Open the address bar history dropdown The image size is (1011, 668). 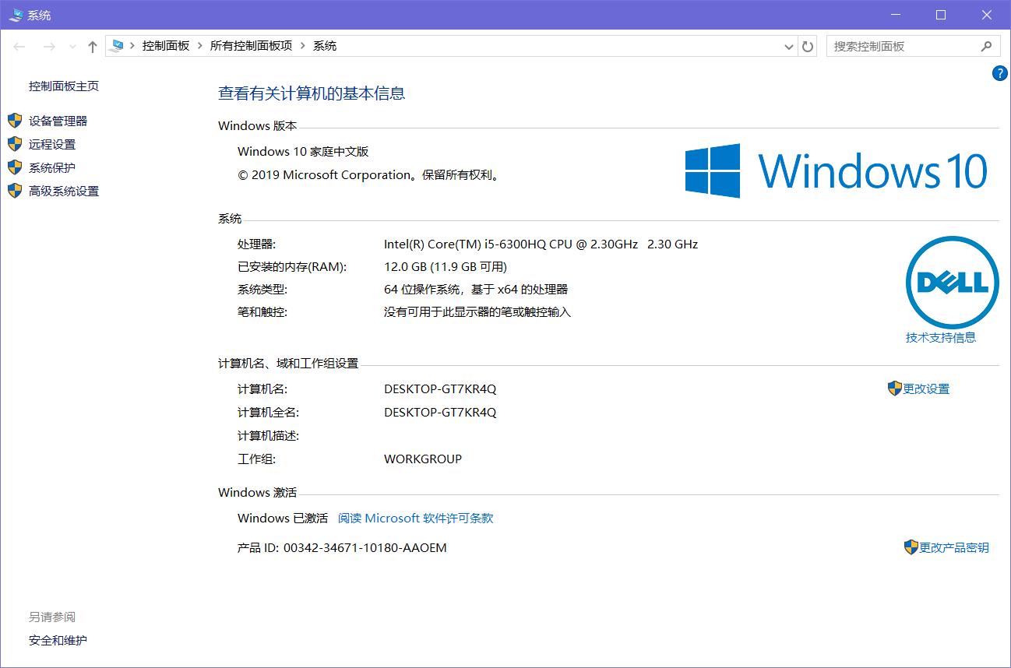[789, 47]
